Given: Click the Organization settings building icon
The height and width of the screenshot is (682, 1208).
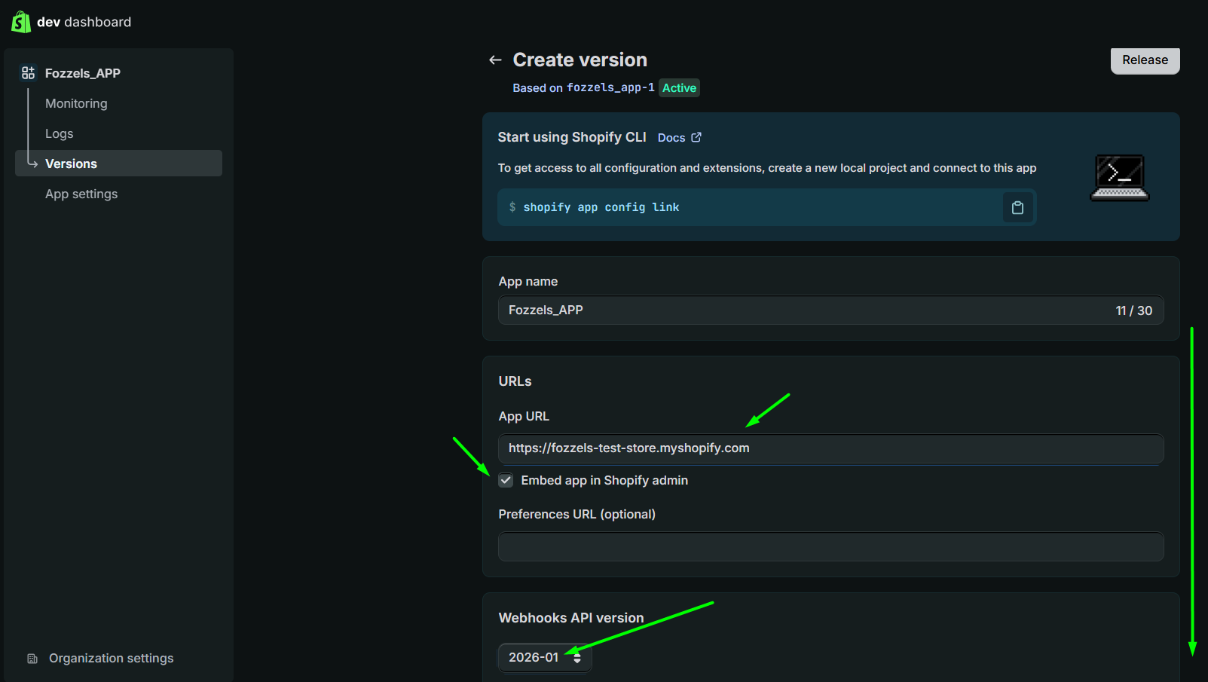Looking at the screenshot, I should pos(32,659).
